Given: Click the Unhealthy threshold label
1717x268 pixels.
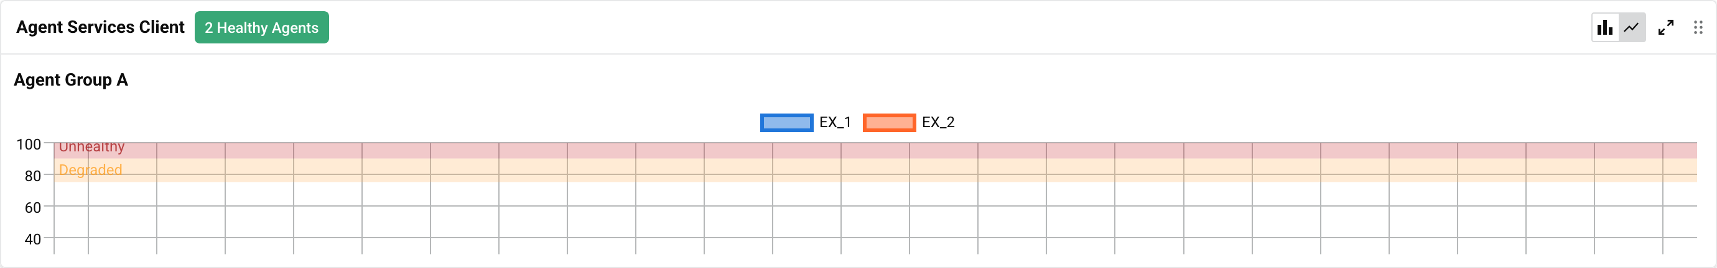Looking at the screenshot, I should 91,147.
